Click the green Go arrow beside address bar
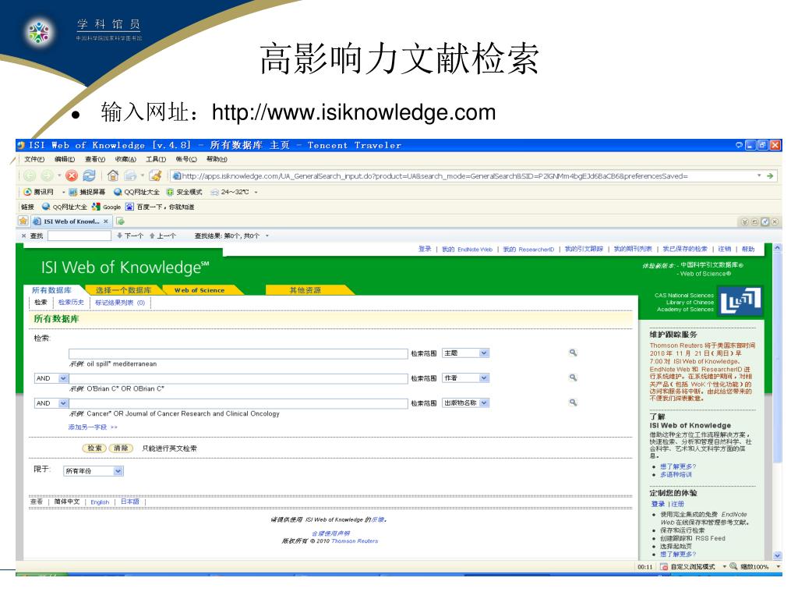 [x=770, y=175]
